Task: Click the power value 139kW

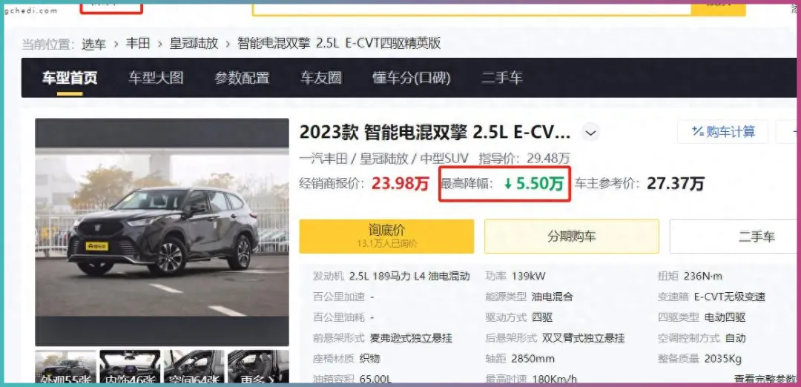Action: click(528, 277)
